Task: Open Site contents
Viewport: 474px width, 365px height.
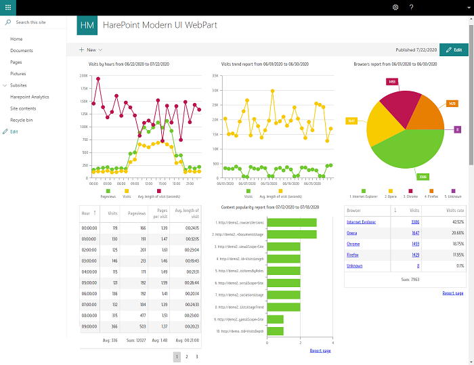Action: 23,108
